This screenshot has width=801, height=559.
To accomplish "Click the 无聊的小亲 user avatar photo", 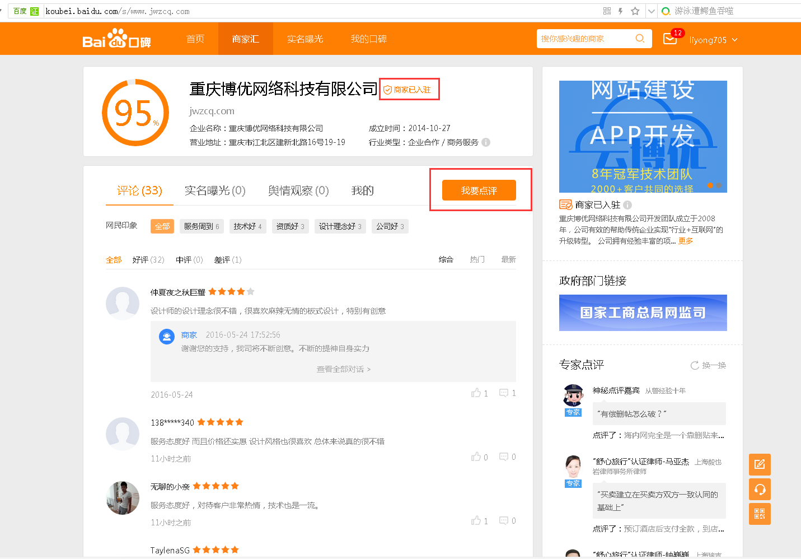I will [123, 497].
